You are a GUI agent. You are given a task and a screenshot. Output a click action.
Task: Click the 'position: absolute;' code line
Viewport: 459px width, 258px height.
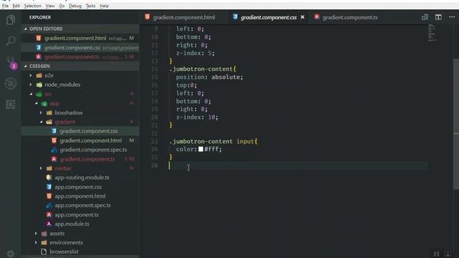(209, 77)
